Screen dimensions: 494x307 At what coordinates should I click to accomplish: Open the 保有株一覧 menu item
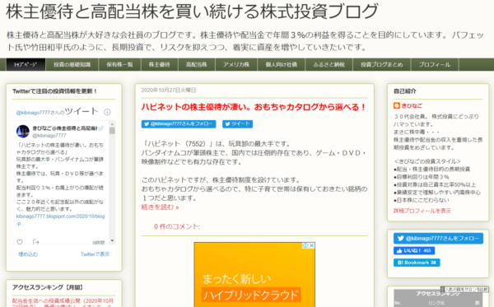coord(119,64)
